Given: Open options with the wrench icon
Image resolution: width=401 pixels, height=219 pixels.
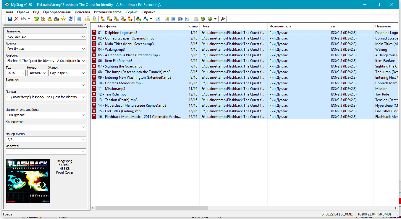Looking at the screenshot, I should point(223,19).
